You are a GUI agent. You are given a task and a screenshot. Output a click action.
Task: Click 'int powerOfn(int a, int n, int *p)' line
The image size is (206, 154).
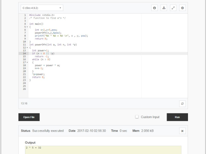click(x=53, y=45)
